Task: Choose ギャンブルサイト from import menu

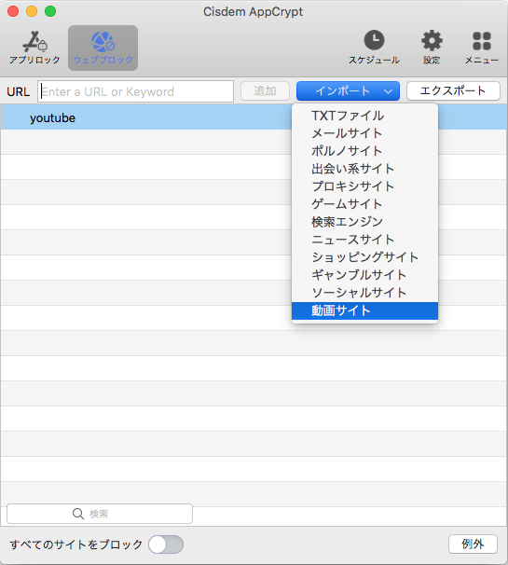Action: coord(364,275)
